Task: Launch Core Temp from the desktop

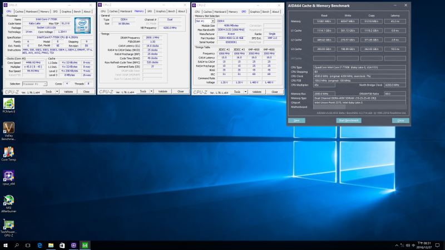Action: (8, 154)
